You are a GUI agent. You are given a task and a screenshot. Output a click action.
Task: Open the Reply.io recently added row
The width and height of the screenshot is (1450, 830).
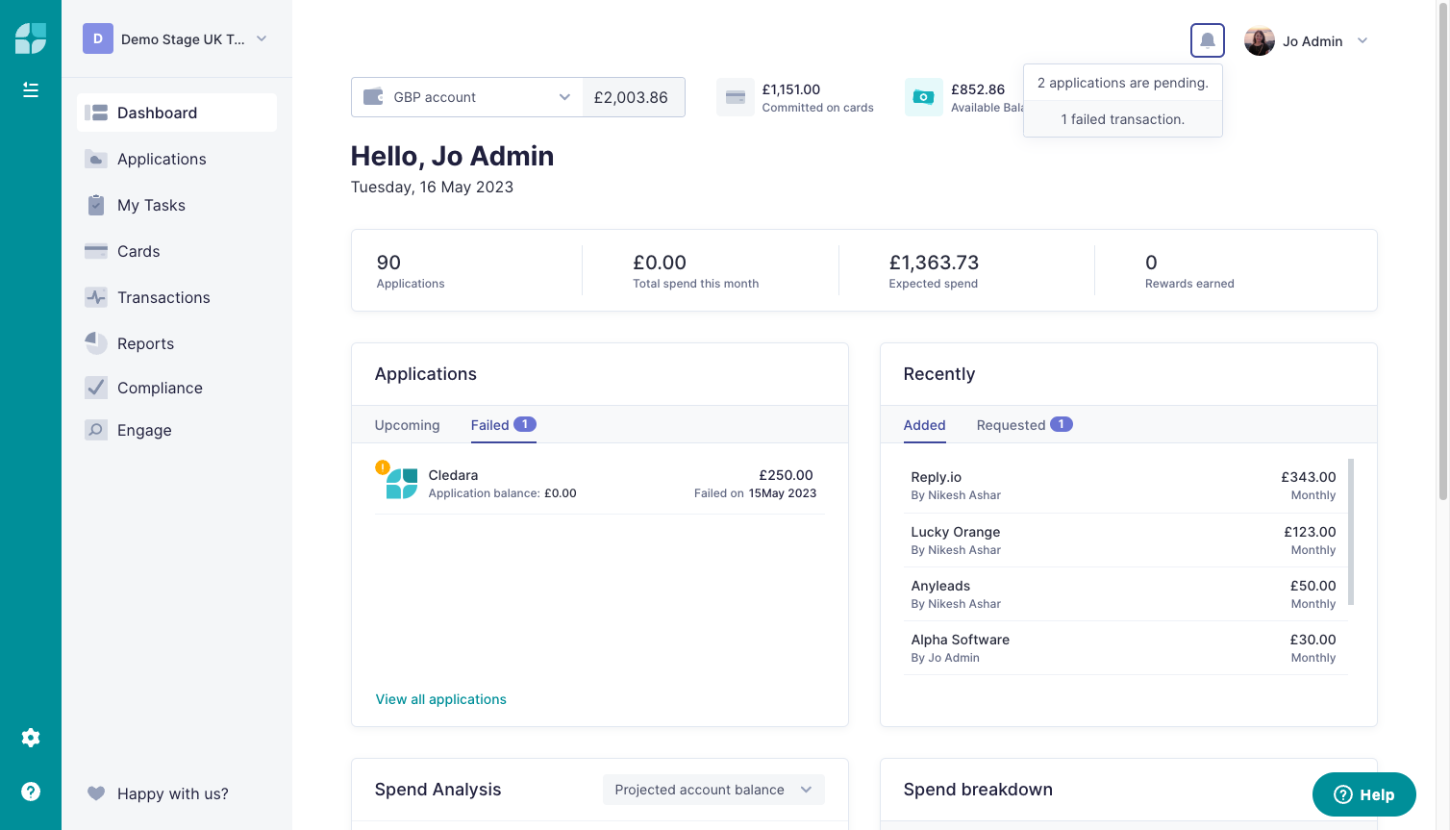click(x=1123, y=486)
